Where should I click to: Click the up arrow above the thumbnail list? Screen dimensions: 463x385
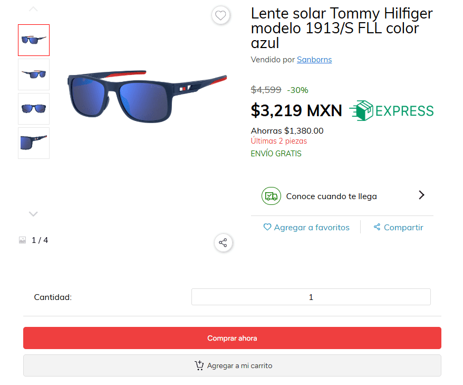(x=33, y=8)
